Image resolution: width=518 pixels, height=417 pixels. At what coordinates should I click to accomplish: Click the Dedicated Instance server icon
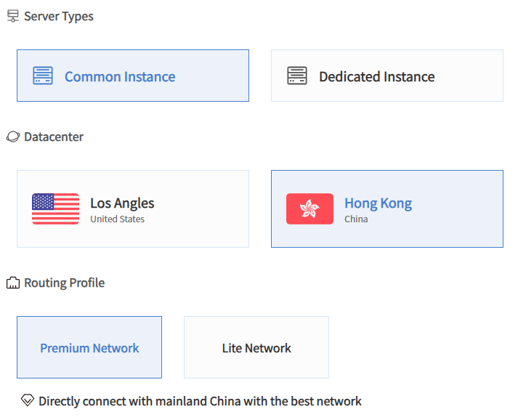pos(297,76)
